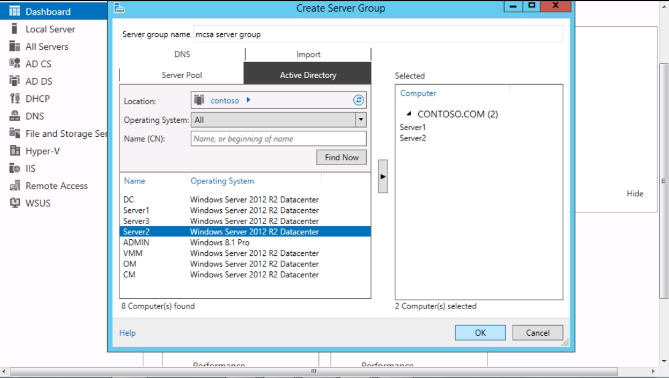Open the Operating System dropdown

point(361,120)
